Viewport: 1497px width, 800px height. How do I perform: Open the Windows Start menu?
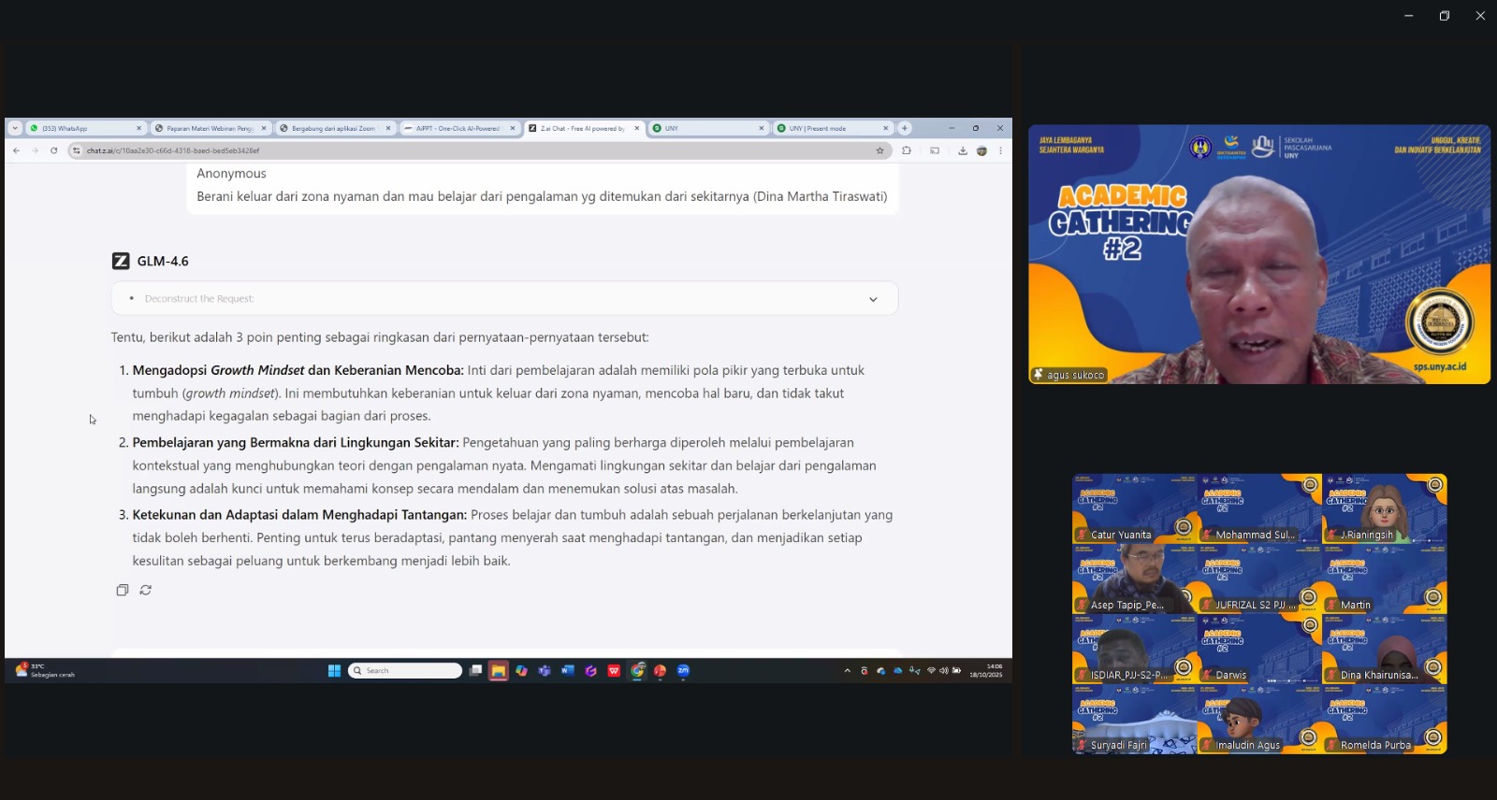[x=334, y=670]
